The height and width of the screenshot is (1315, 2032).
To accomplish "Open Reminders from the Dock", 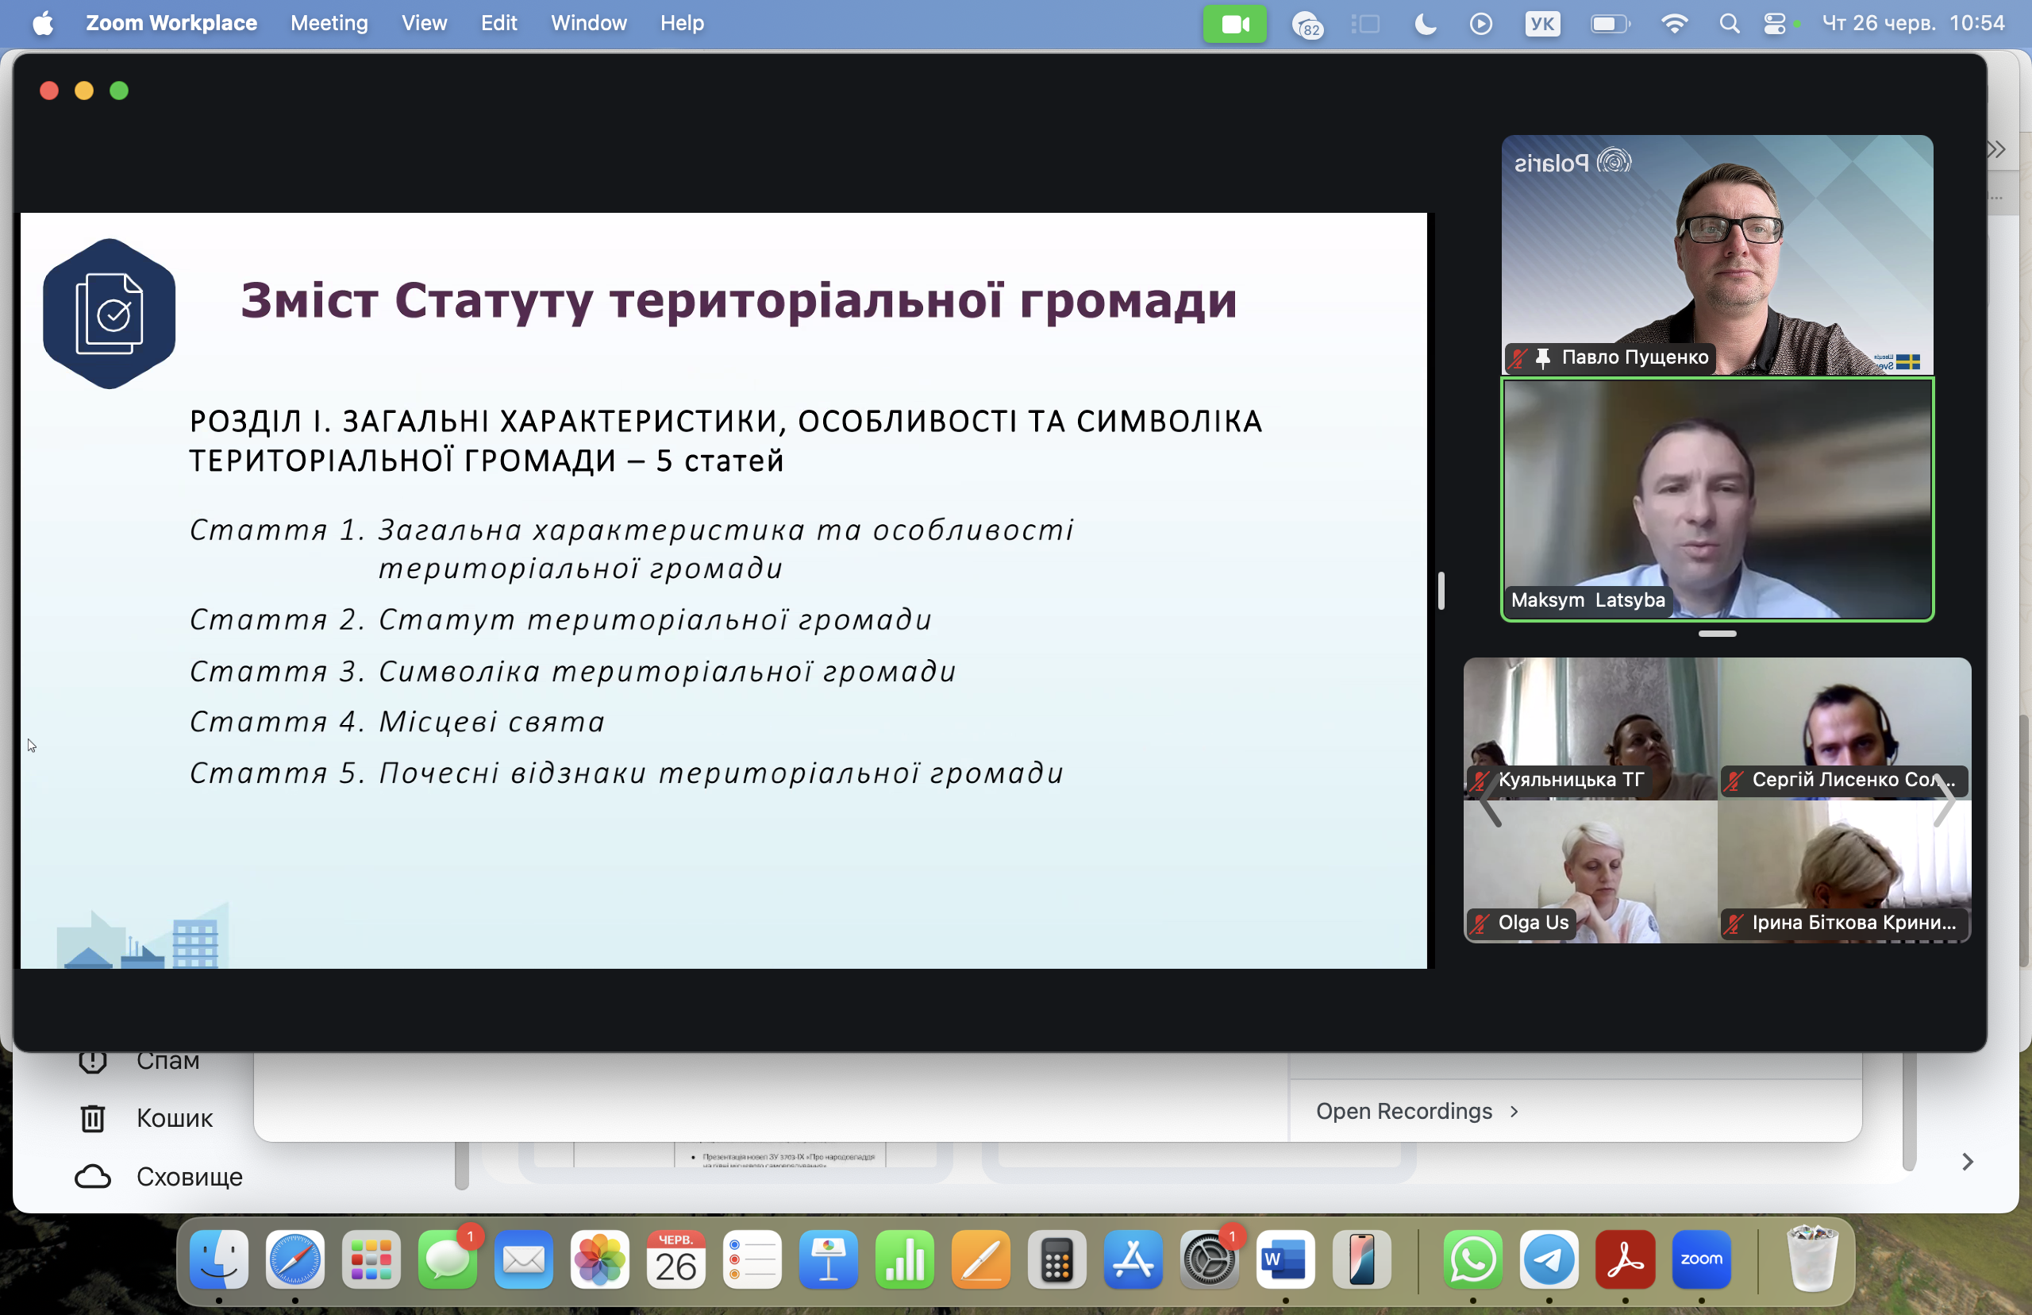I will 752,1259.
